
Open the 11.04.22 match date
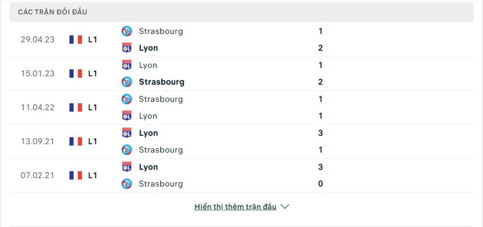click(38, 107)
